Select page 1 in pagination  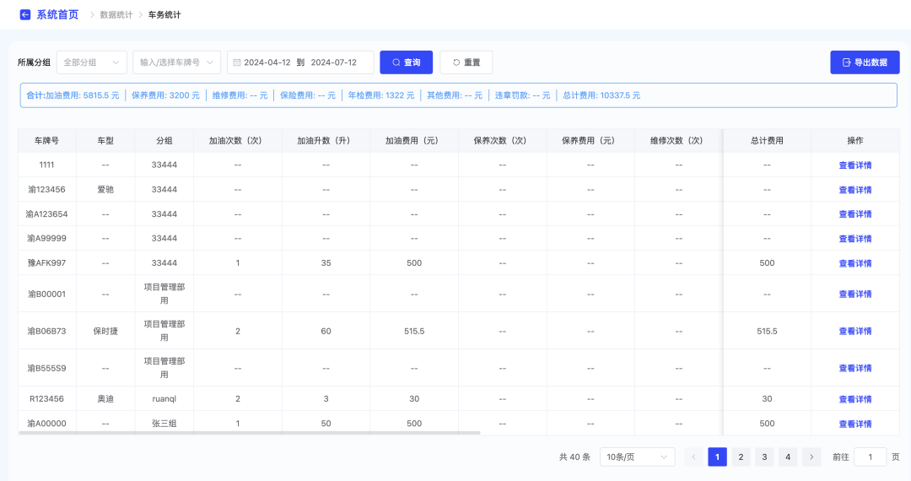click(718, 457)
